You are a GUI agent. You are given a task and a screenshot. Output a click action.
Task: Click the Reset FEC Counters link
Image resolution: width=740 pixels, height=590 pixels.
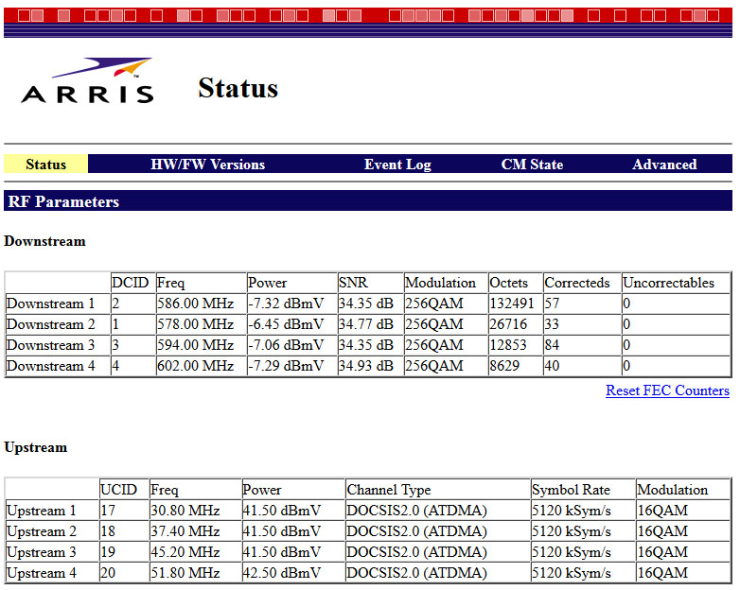coord(667,390)
